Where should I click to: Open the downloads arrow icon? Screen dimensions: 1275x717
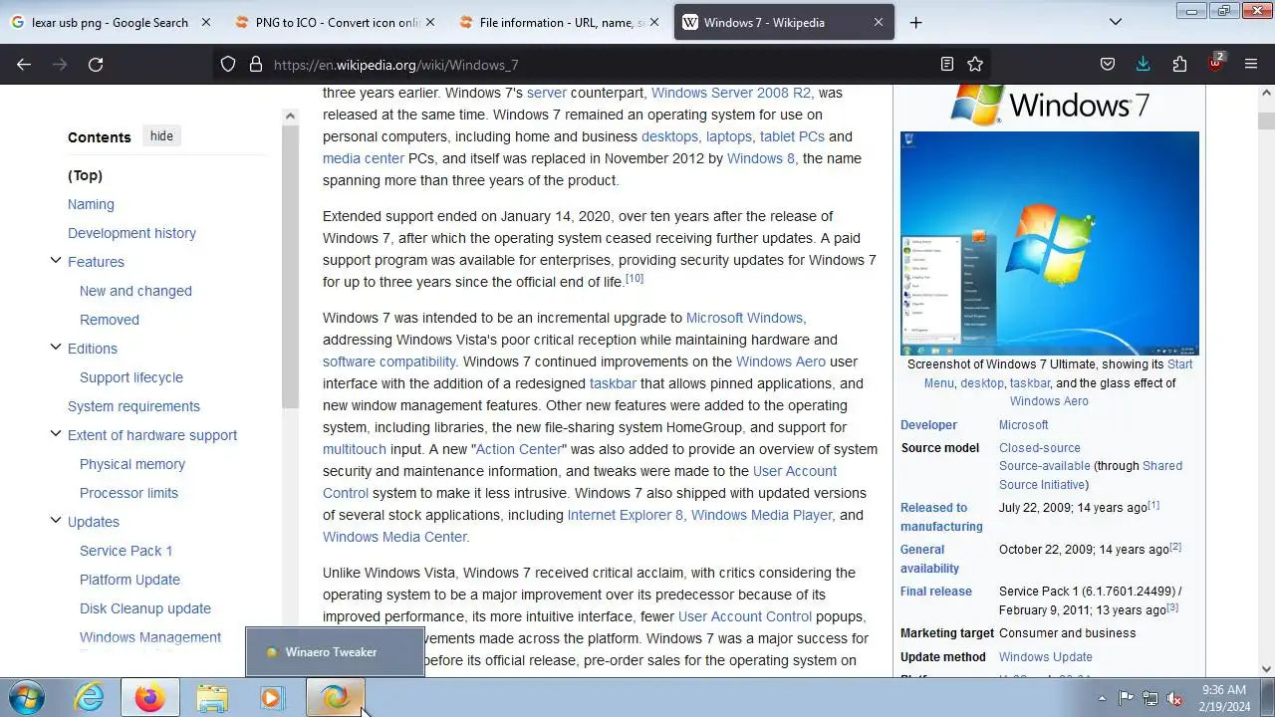click(1144, 64)
